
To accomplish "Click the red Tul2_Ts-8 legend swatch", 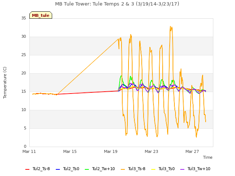I will pyautogui.click(x=27, y=169).
